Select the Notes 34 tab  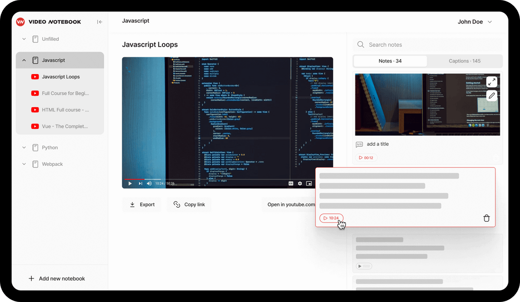pyautogui.click(x=390, y=61)
